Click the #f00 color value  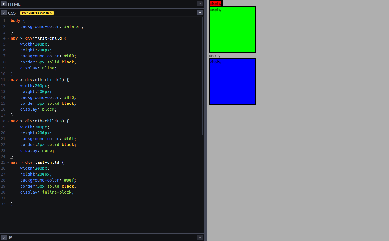point(69,56)
